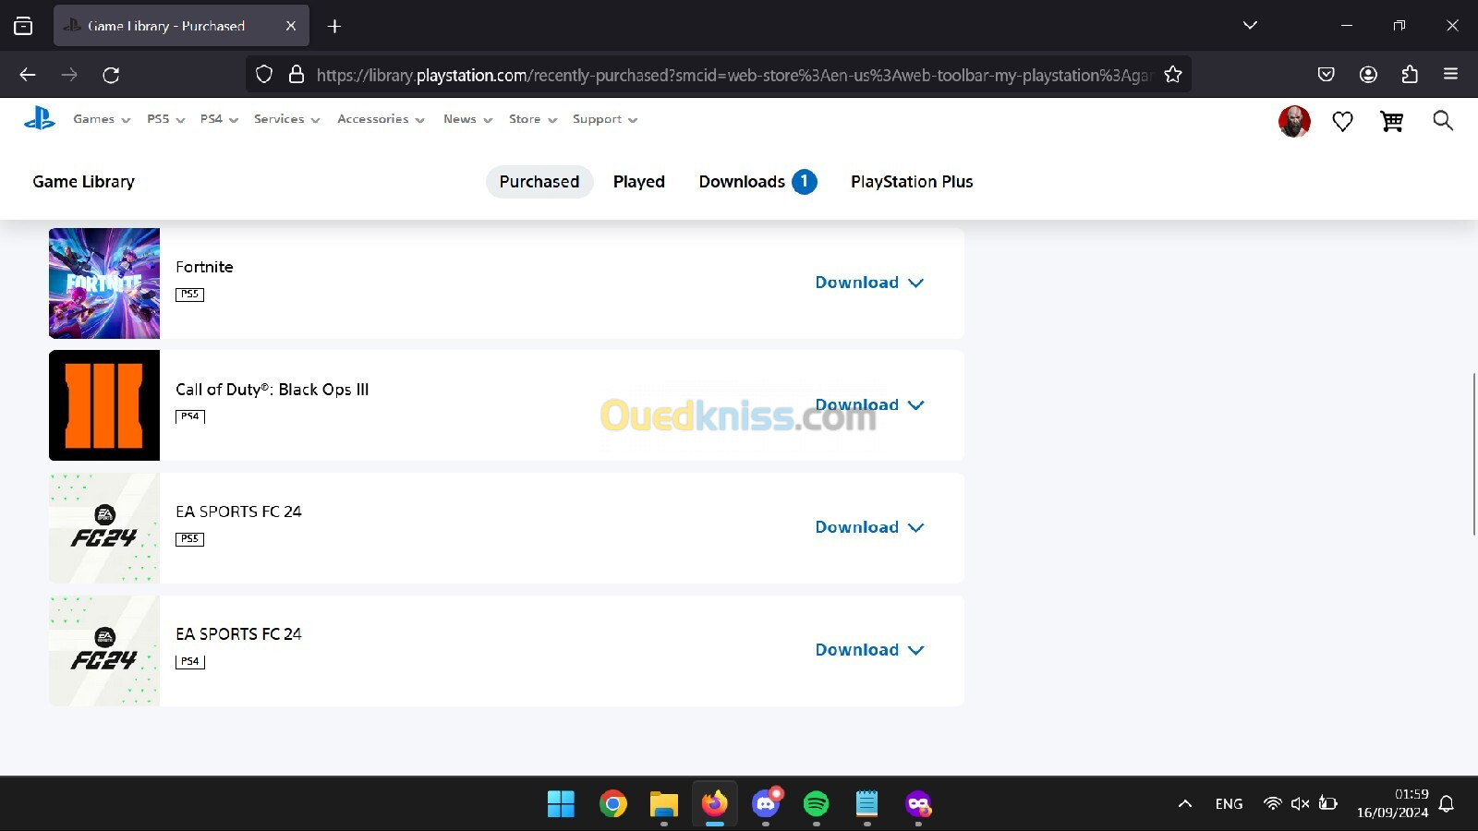Go back with the browser back arrow

tap(28, 75)
